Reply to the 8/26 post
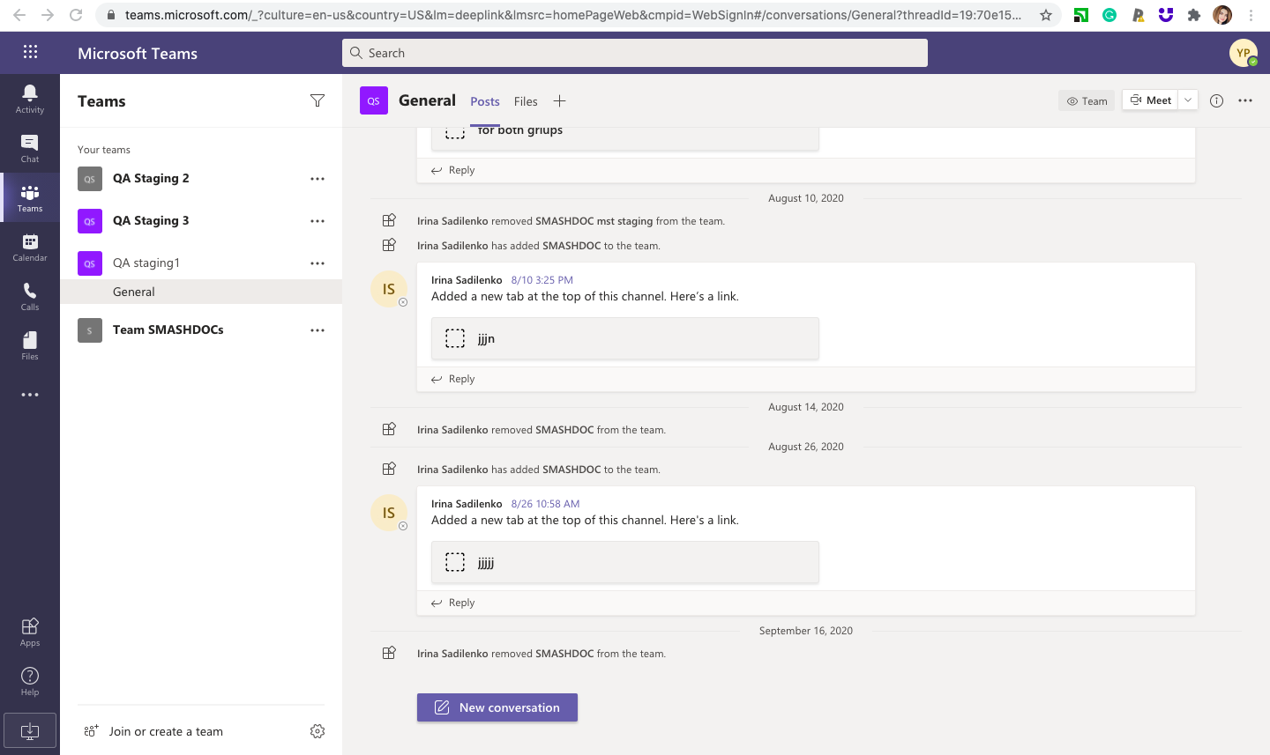The image size is (1270, 755). [453, 603]
